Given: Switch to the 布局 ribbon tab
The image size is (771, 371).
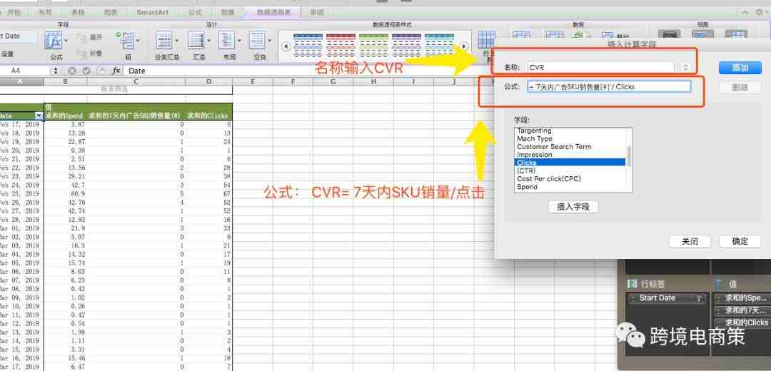Looking at the screenshot, I should 45,13.
